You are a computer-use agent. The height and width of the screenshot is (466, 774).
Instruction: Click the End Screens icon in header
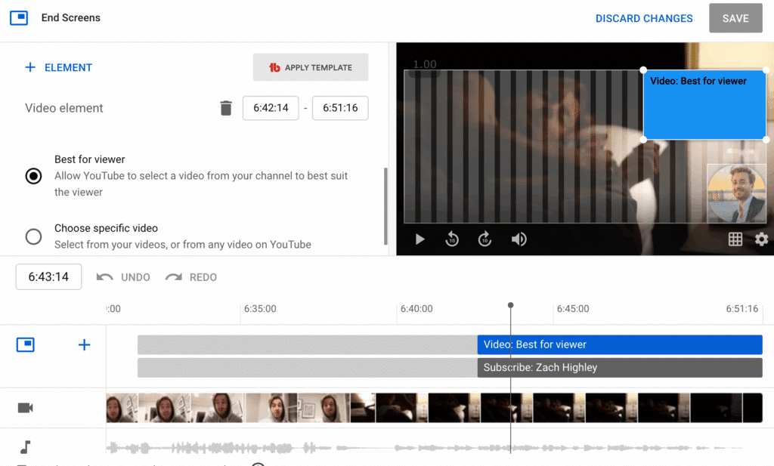(x=19, y=18)
